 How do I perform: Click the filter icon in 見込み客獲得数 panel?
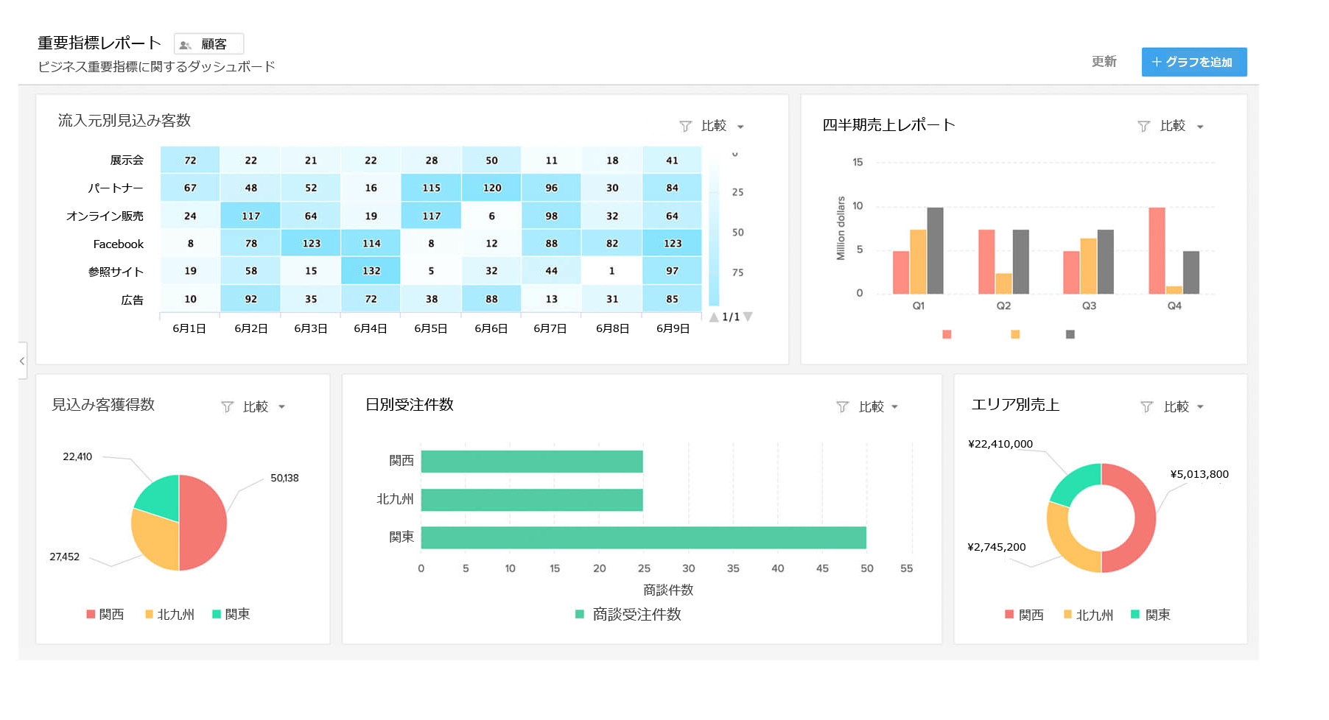[x=227, y=407]
